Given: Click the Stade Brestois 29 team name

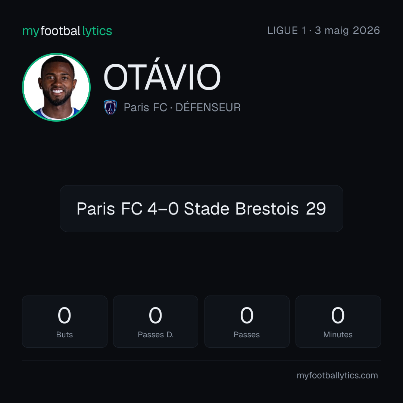Looking at the screenshot, I should click(255, 209).
